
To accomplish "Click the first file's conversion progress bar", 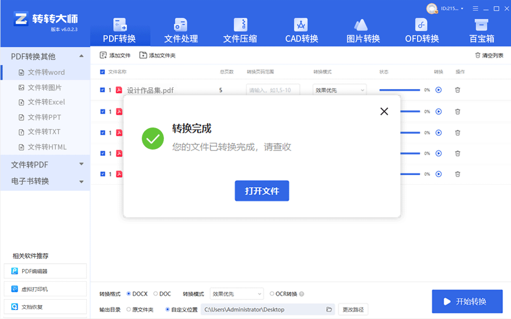I will pos(400,90).
